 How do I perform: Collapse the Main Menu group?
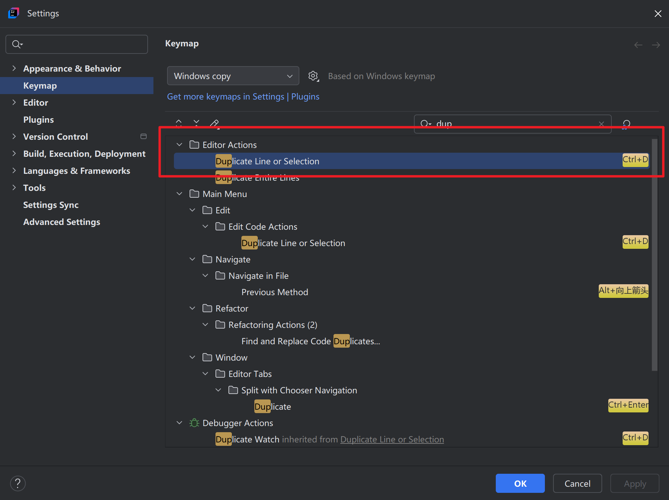point(179,194)
